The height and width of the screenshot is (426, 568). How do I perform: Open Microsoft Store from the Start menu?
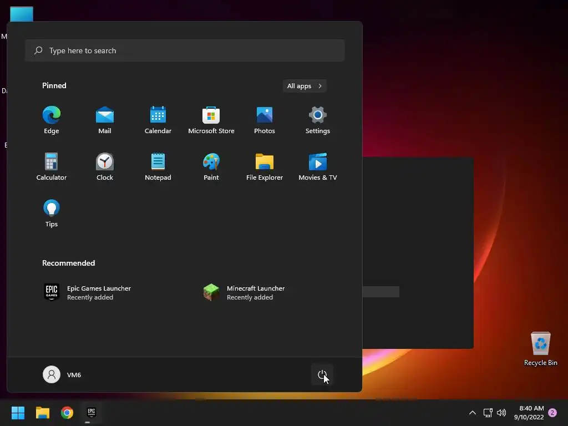point(211,120)
